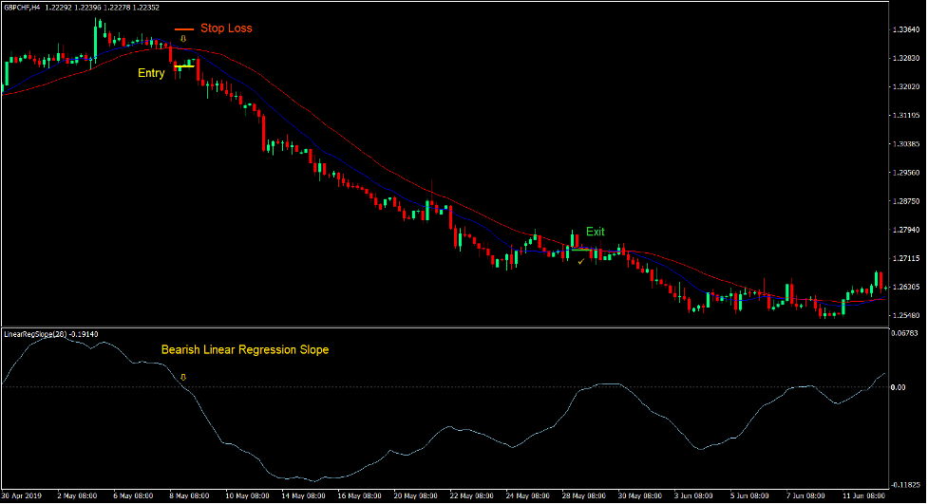Select the yellow Entry text label
928x504 pixels.
click(x=151, y=73)
